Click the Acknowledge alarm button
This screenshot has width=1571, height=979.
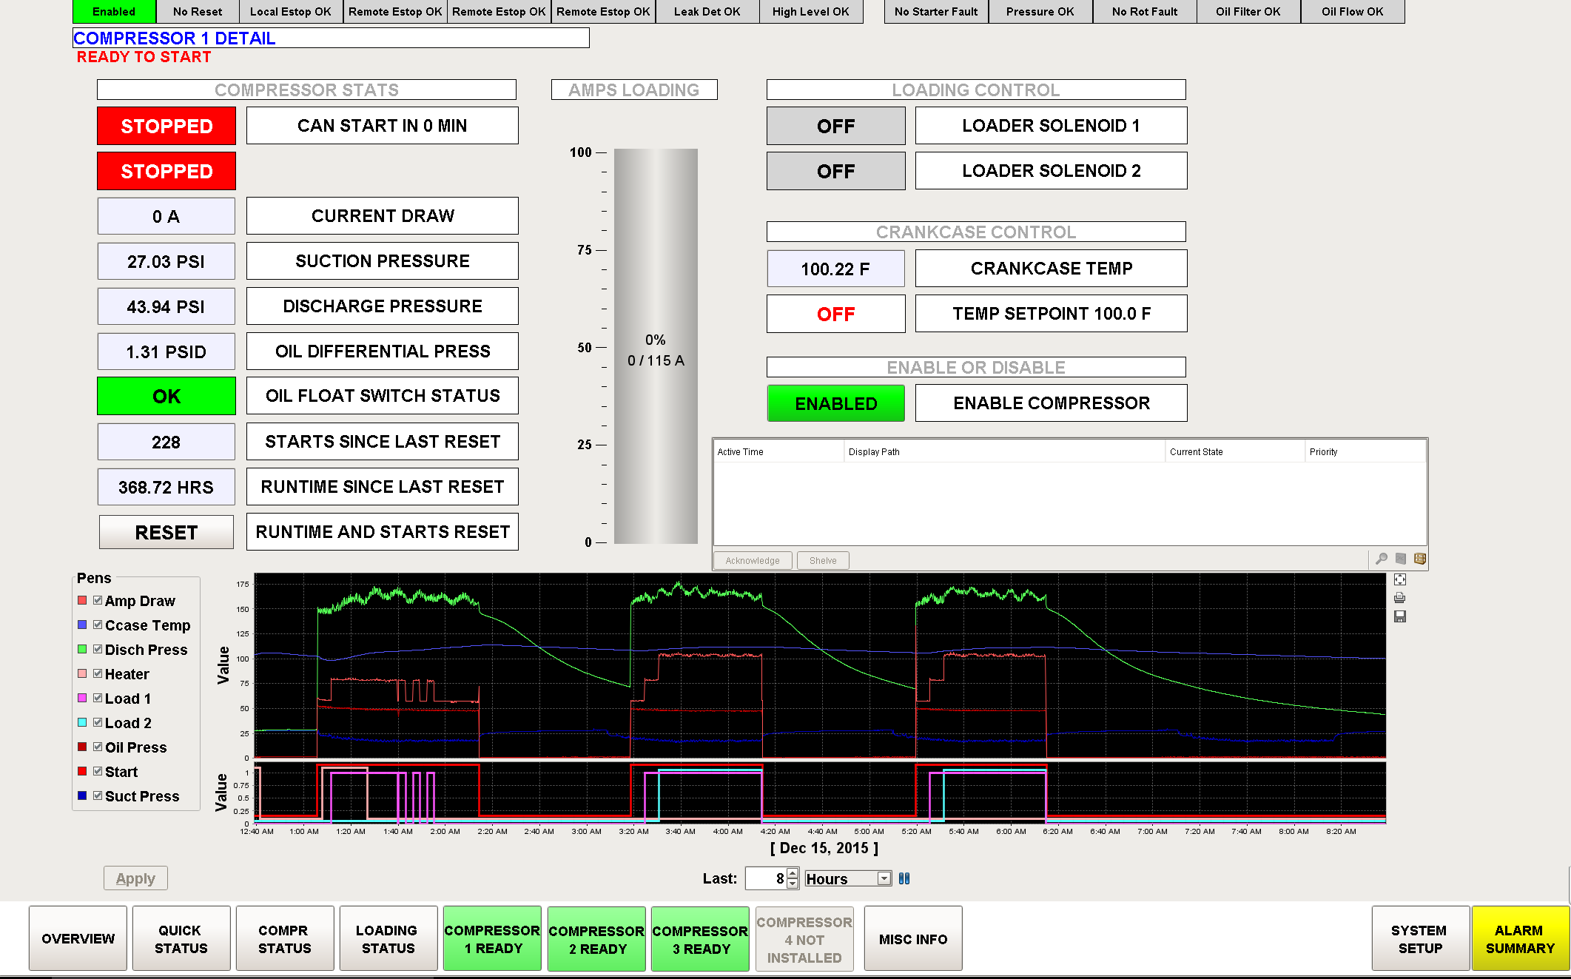(x=753, y=560)
